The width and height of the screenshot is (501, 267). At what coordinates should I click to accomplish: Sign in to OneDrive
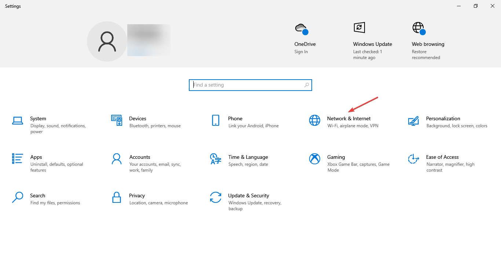(301, 51)
